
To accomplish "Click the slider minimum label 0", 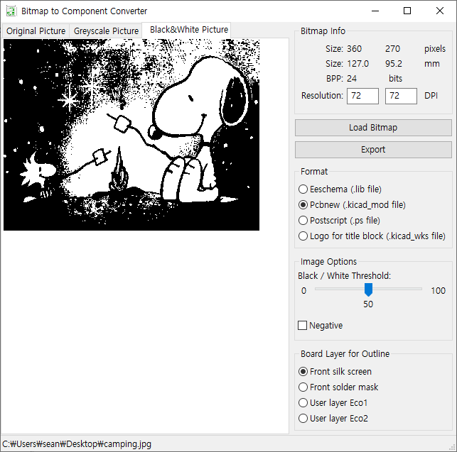I will 303,290.
